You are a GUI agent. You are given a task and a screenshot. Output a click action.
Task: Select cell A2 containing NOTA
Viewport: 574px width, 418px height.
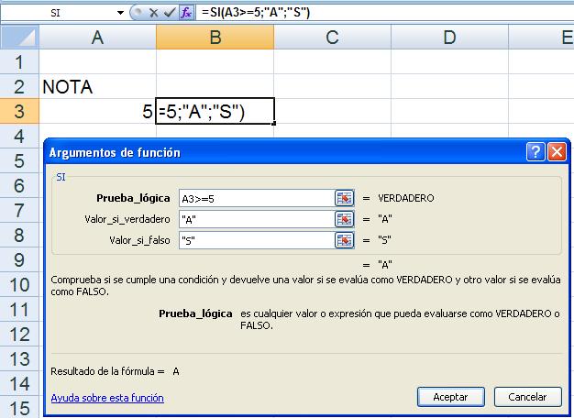pyautogui.click(x=97, y=87)
